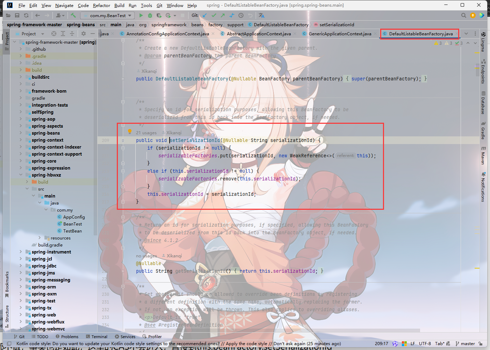This screenshot has width=490, height=350.
Task: Open the Problems tool window
Action: [x=66, y=337]
